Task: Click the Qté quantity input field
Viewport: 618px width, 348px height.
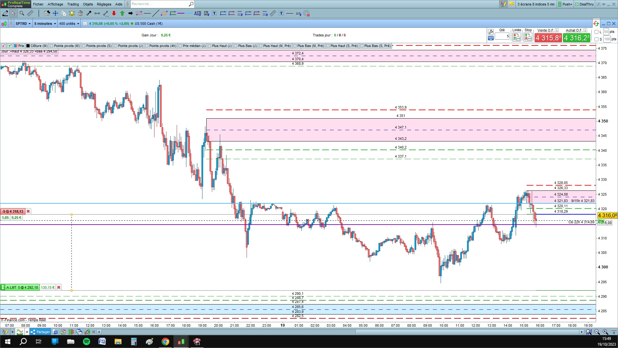Action: coord(502,36)
